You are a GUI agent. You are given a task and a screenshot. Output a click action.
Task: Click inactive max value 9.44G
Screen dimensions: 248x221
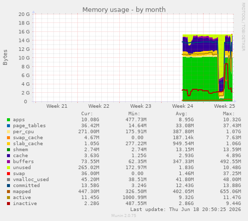[234, 204]
